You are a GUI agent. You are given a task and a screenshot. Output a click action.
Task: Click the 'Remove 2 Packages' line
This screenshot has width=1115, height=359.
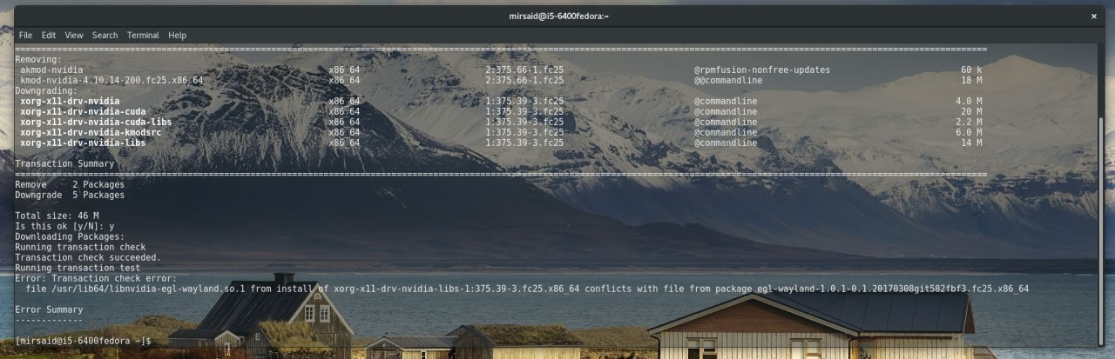click(70, 184)
